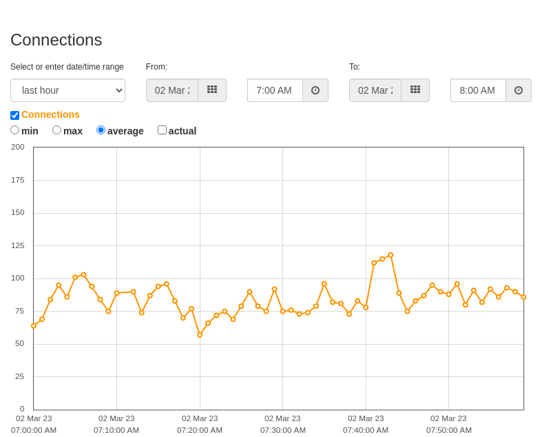Click the 7:00 AM time field
Screen dimensions: 542x437
275,90
